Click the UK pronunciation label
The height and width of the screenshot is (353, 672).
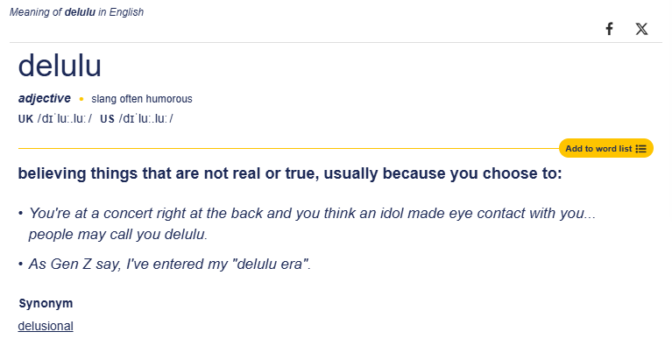[x=25, y=119]
